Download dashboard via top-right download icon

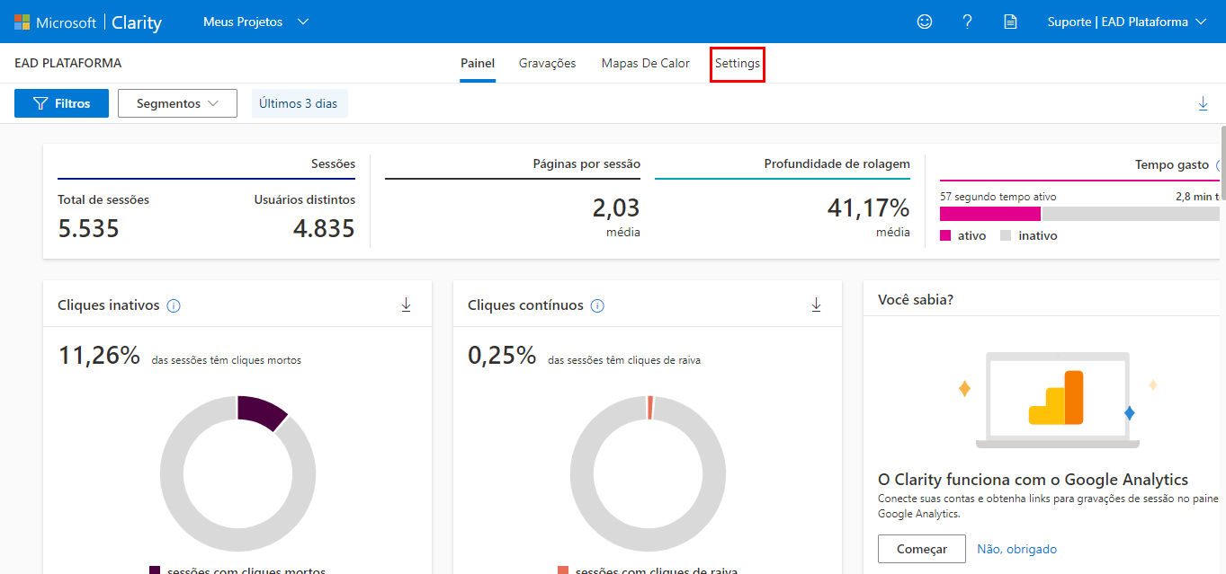[1204, 104]
